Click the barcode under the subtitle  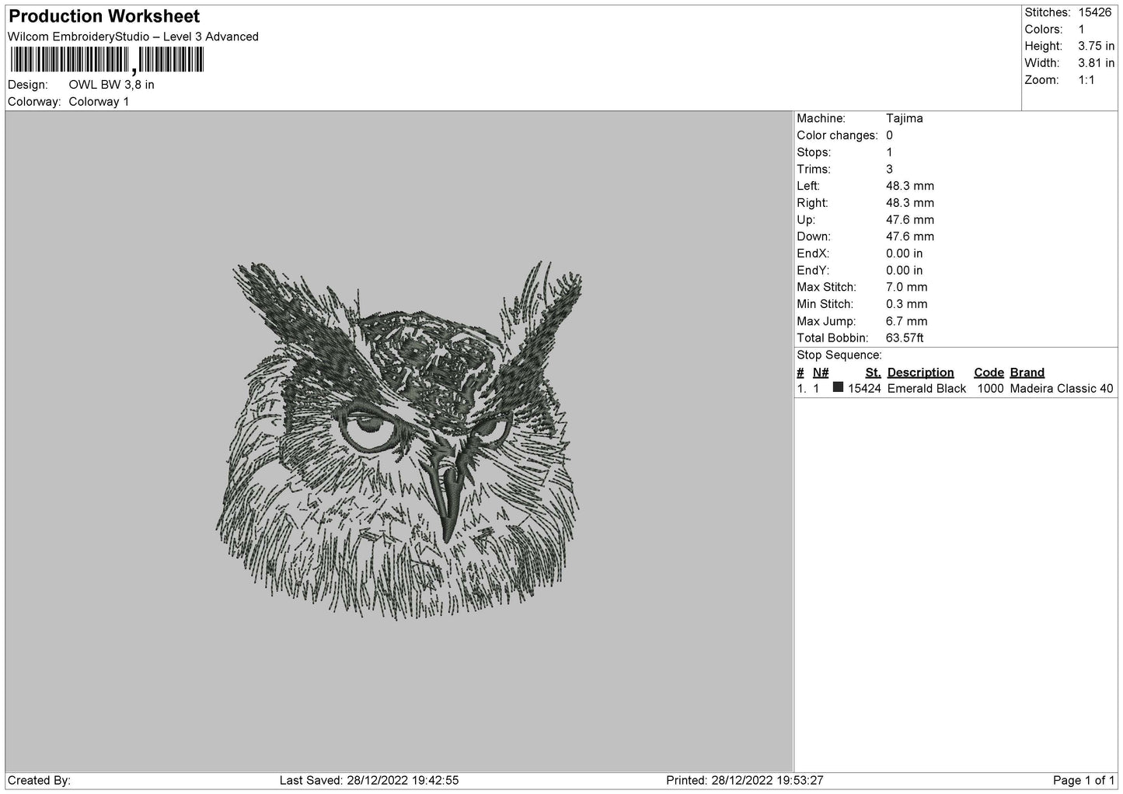106,61
